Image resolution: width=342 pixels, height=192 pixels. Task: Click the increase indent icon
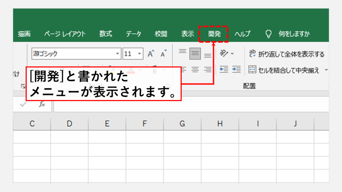coord(236,69)
